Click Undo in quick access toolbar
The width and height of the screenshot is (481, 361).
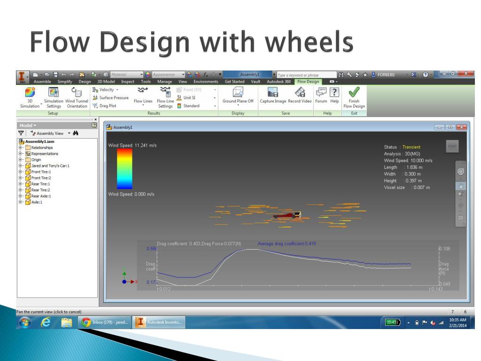(x=63, y=75)
